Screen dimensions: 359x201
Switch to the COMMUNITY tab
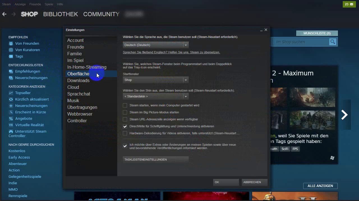coord(101,14)
